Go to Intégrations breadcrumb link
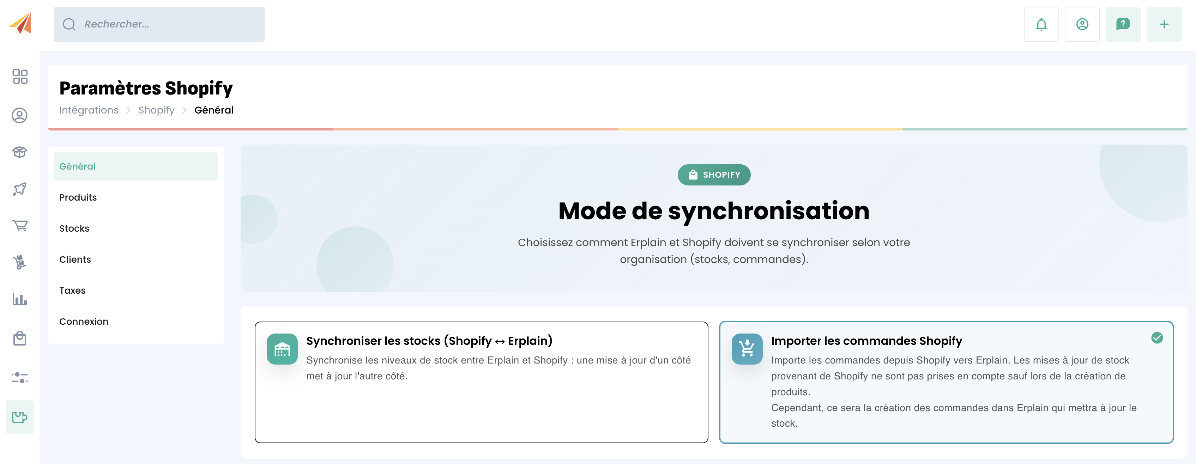Viewport: 1196px width, 464px height. coord(89,110)
